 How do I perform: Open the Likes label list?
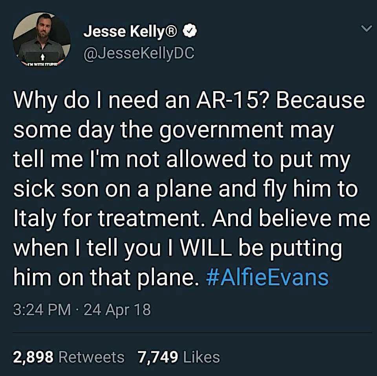tap(201, 357)
